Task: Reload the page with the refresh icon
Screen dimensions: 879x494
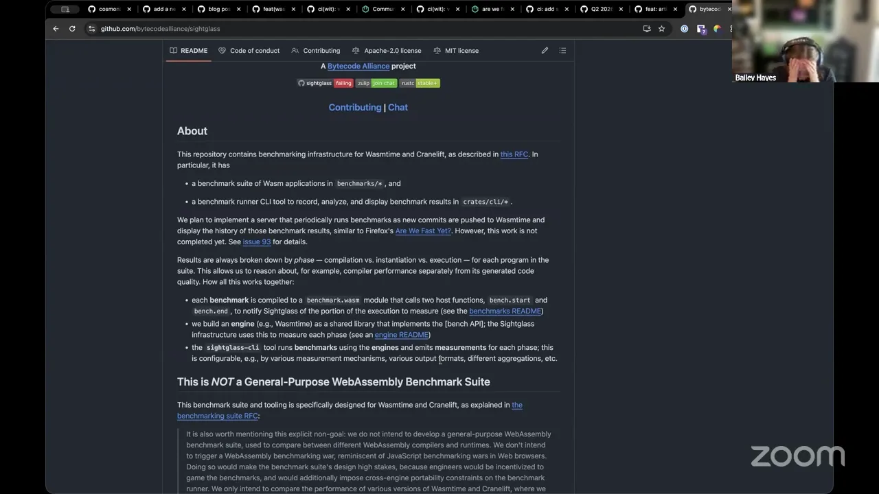Action: [x=72, y=29]
